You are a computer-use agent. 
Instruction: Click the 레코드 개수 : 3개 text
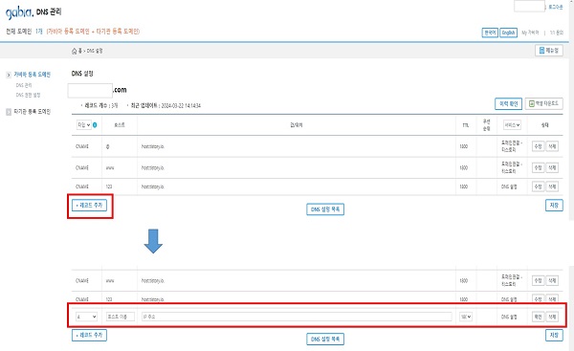(x=101, y=105)
